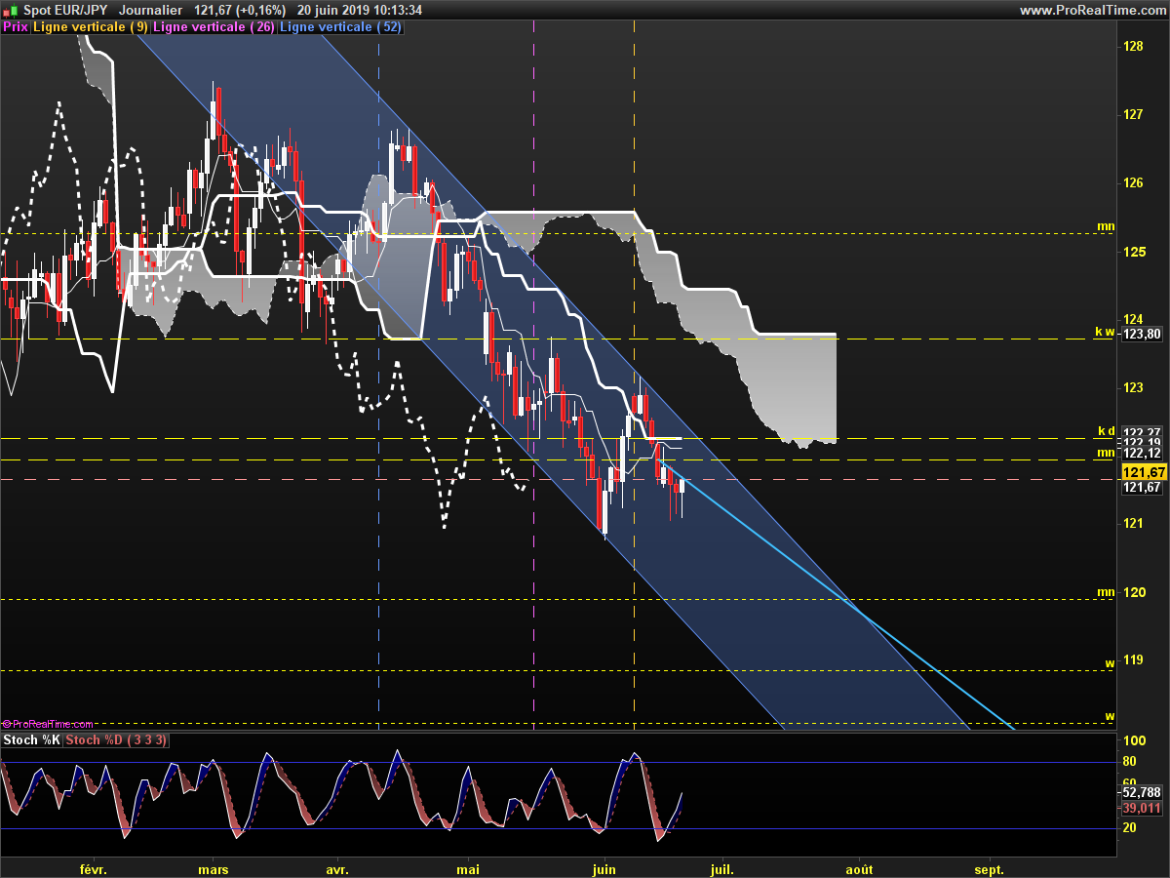Image resolution: width=1170 pixels, height=878 pixels.
Task: Click the ©ProRealTime.com watermark link
Action: tap(48, 724)
